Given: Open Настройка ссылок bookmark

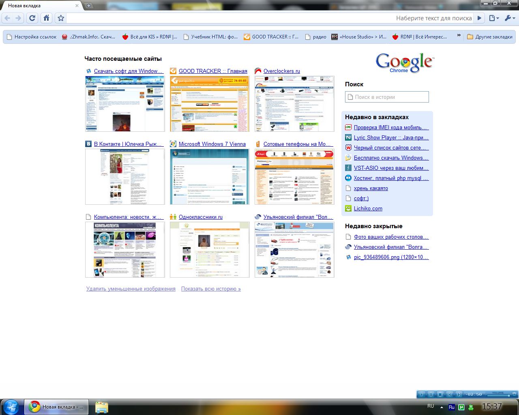Looking at the screenshot, I should tap(32, 37).
